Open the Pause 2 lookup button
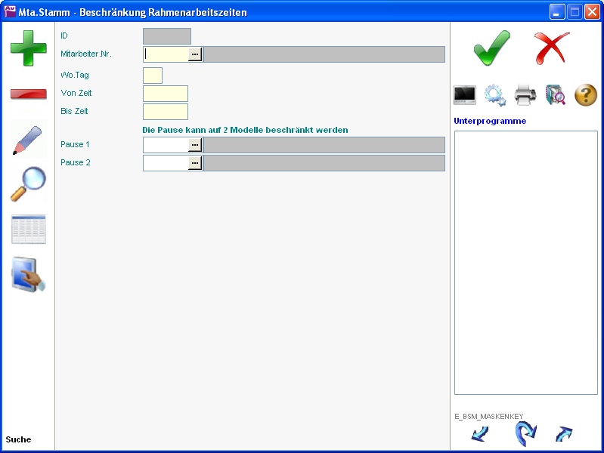Screen dimensions: 604x453 tap(195, 163)
